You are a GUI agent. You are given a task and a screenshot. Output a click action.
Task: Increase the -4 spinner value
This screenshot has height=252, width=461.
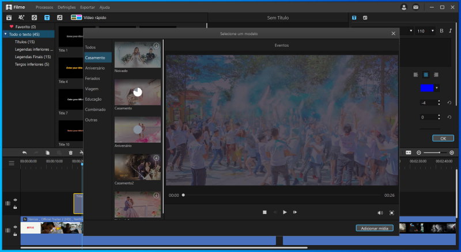[x=439, y=101]
